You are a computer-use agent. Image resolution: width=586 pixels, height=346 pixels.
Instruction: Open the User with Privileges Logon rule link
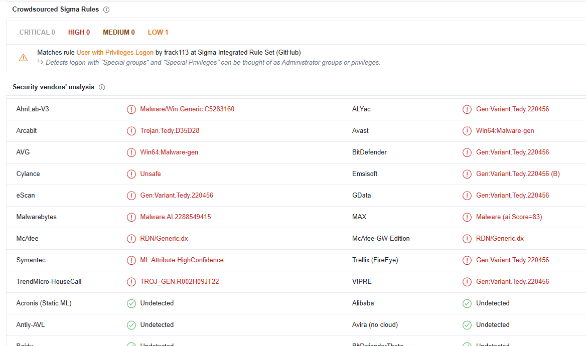115,52
